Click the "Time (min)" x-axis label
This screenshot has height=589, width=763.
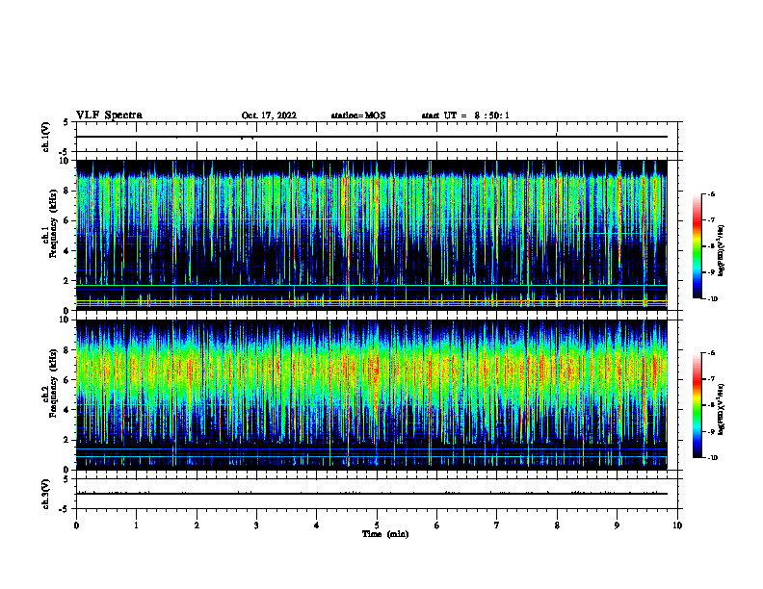(x=385, y=534)
